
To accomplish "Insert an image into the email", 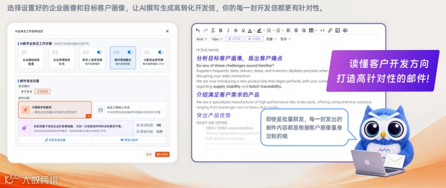I will (337, 30).
